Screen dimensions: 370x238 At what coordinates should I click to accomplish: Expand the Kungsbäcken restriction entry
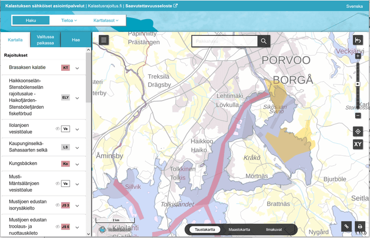77,164
